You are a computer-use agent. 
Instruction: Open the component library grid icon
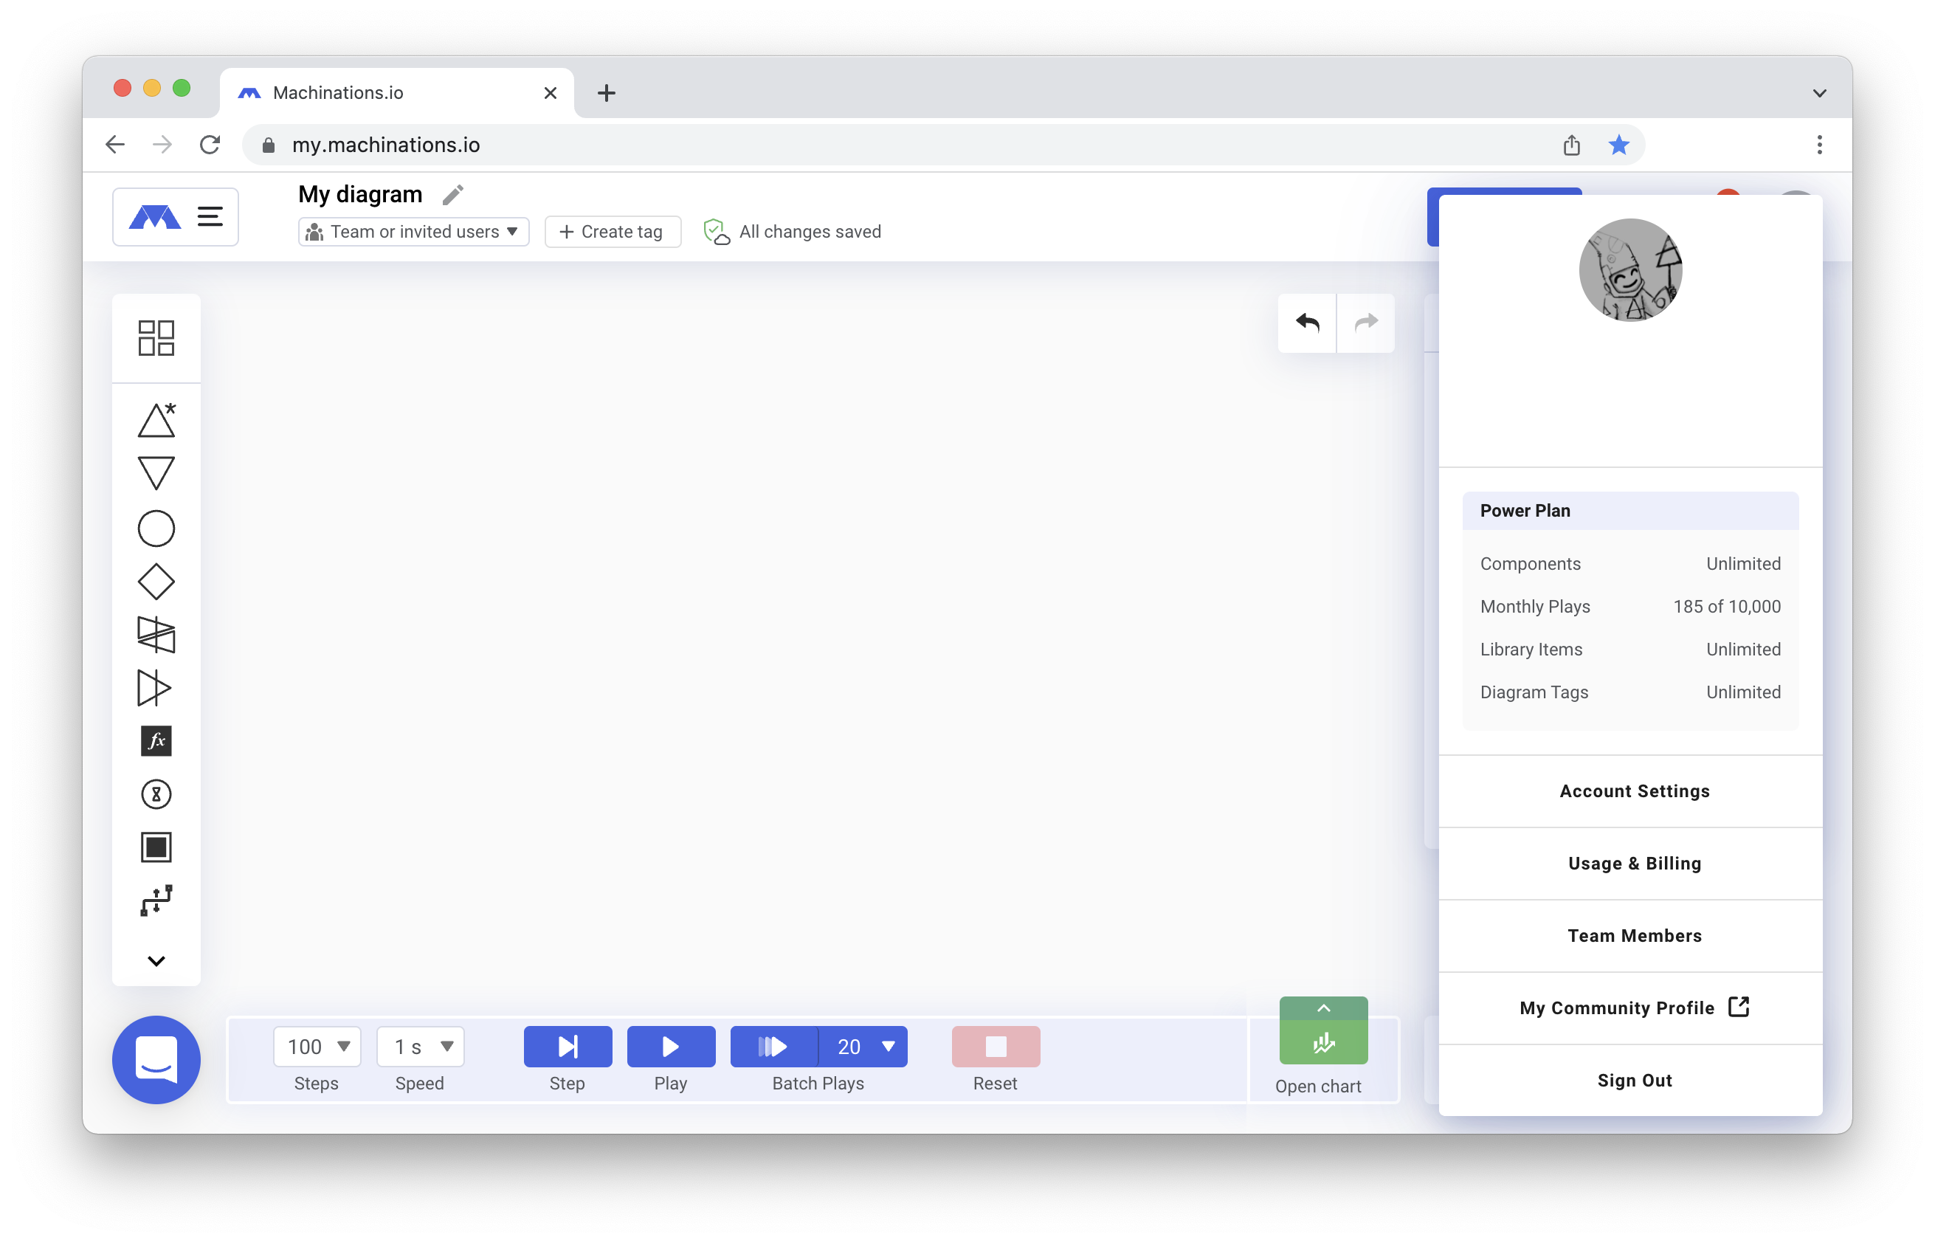coord(156,337)
